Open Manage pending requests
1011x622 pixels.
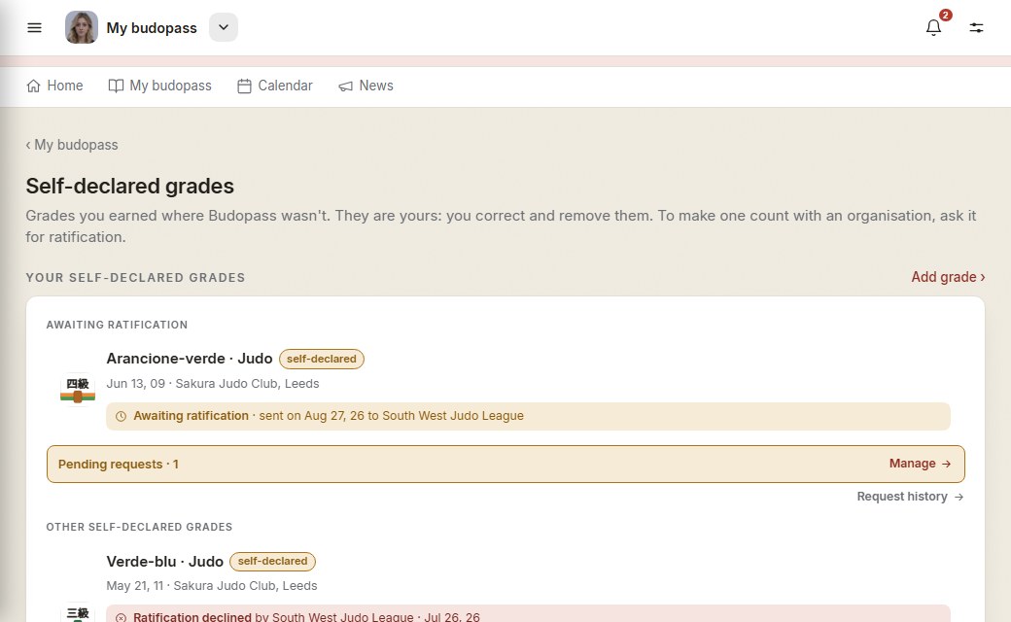pyautogui.click(x=920, y=464)
